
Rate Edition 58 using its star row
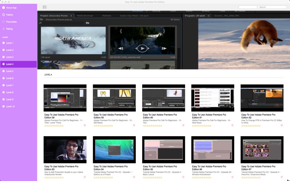pyautogui.click(x=54, y=126)
